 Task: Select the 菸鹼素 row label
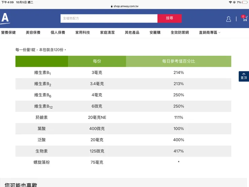(x=42, y=117)
